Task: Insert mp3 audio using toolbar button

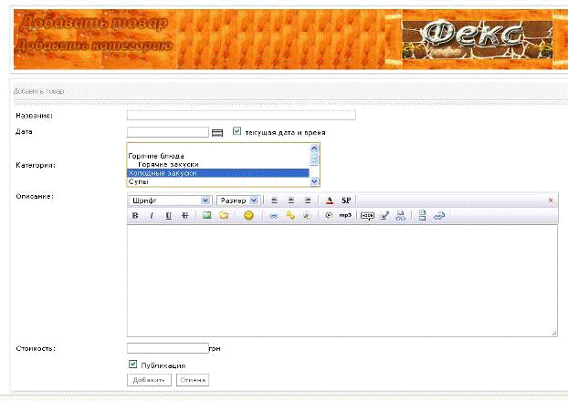Action: click(345, 216)
